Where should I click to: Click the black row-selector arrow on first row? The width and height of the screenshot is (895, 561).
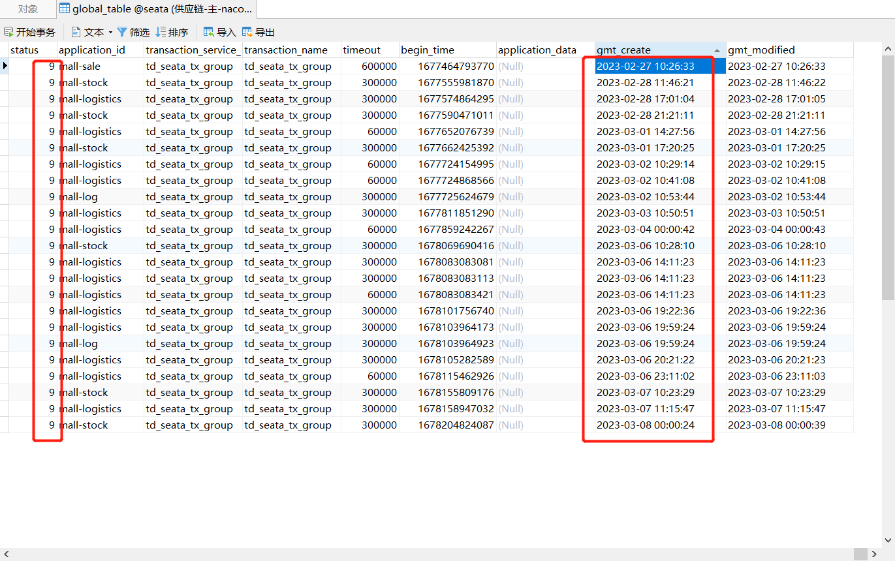[5, 66]
